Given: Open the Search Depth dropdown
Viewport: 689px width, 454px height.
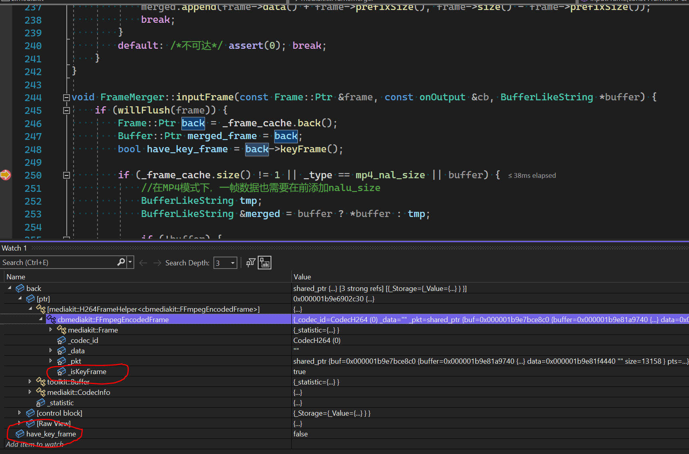Looking at the screenshot, I should click(x=232, y=263).
